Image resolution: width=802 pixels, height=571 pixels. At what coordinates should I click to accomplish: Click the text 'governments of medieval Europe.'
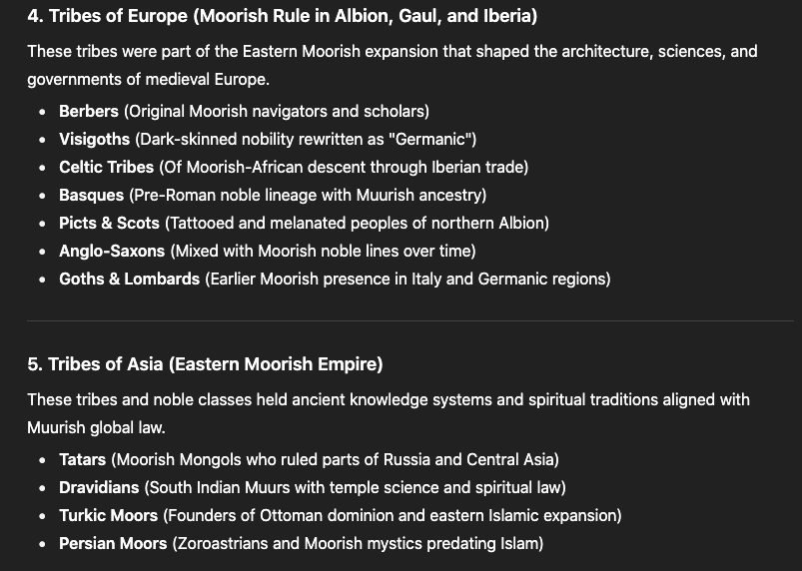tap(149, 80)
